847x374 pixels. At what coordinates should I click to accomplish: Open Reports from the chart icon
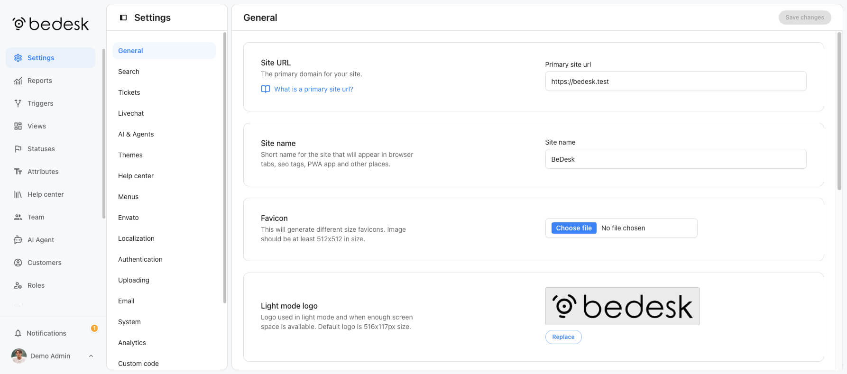pyautogui.click(x=18, y=81)
